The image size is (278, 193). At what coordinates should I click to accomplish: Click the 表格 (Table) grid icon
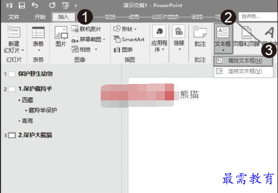[x=38, y=32]
